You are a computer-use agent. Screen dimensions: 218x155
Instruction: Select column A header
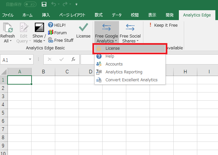pyautogui.click(x=20, y=72)
